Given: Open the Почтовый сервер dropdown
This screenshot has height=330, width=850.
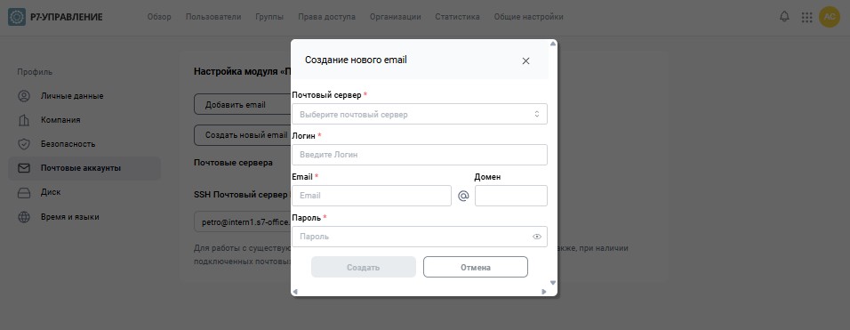Looking at the screenshot, I should click(420, 115).
